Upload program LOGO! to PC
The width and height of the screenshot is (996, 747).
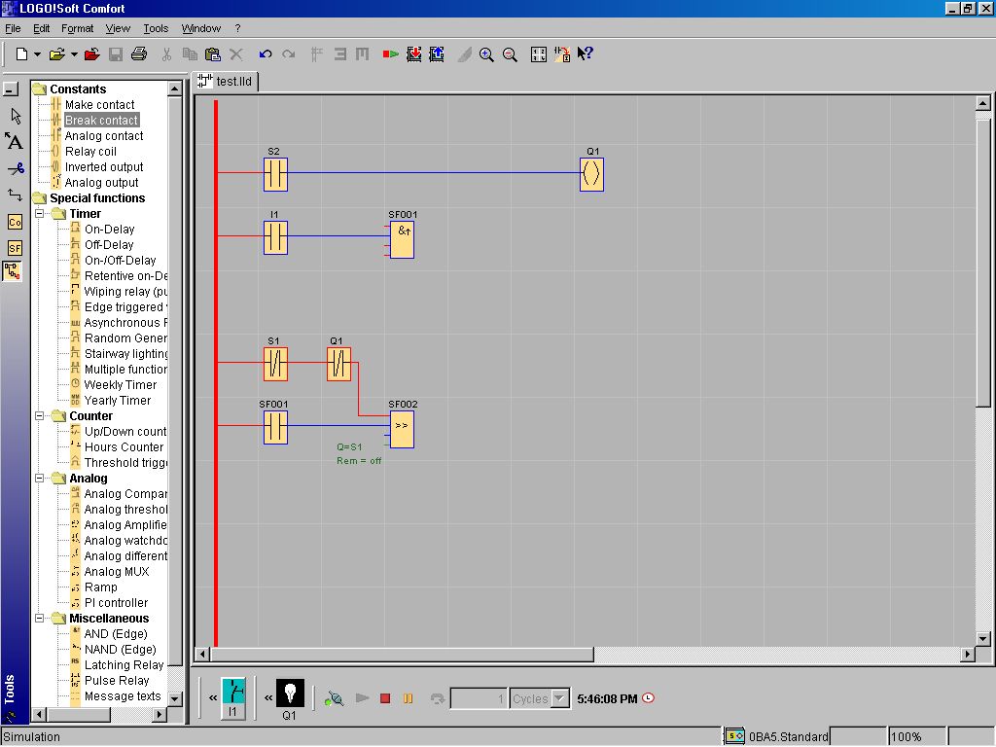(437, 54)
